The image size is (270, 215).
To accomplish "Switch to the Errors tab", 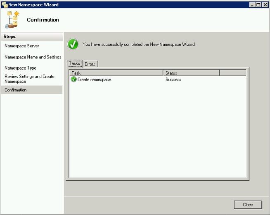I will (x=90, y=64).
